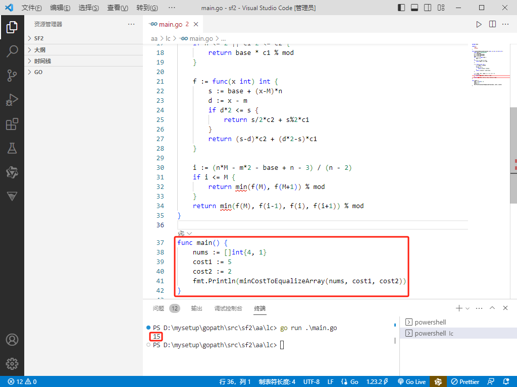Image resolution: width=517 pixels, height=387 pixels.
Task: Open the Extensions view icon
Action: [x=12, y=124]
